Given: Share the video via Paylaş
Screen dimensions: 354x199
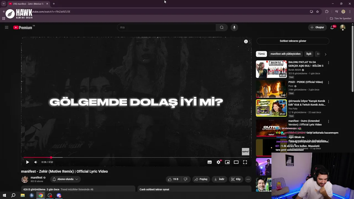Looking at the screenshot, I should pyautogui.click(x=201, y=179).
